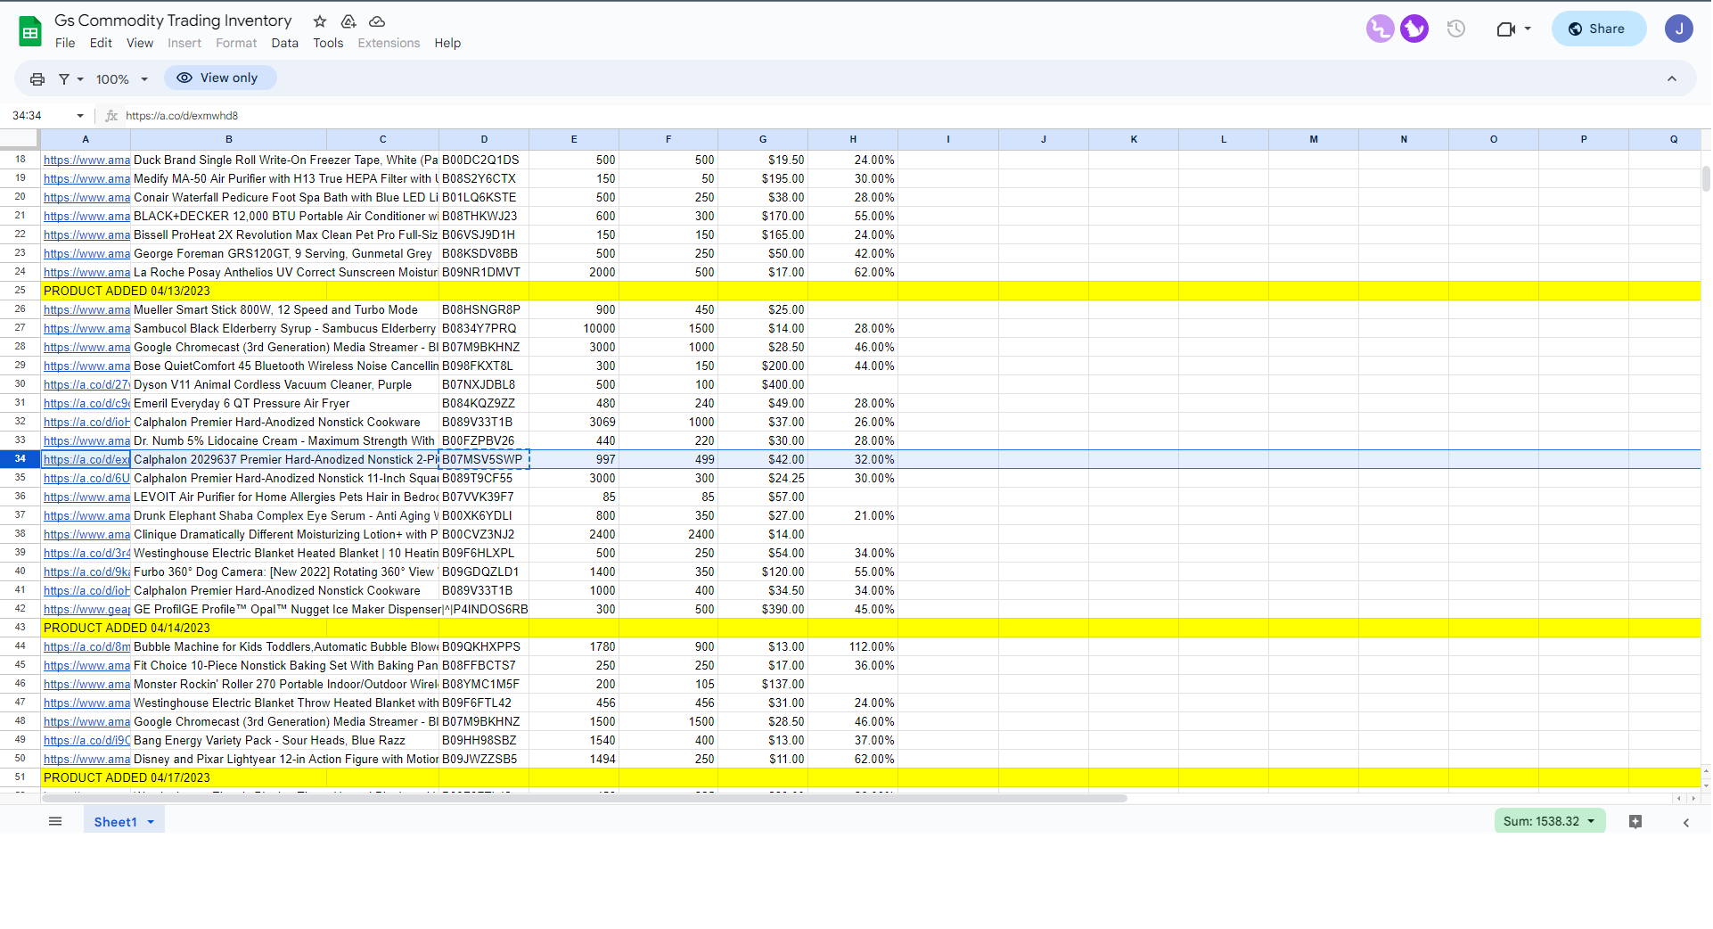Open the name box dropdown arrow
1713x929 pixels.
pyautogui.click(x=80, y=116)
